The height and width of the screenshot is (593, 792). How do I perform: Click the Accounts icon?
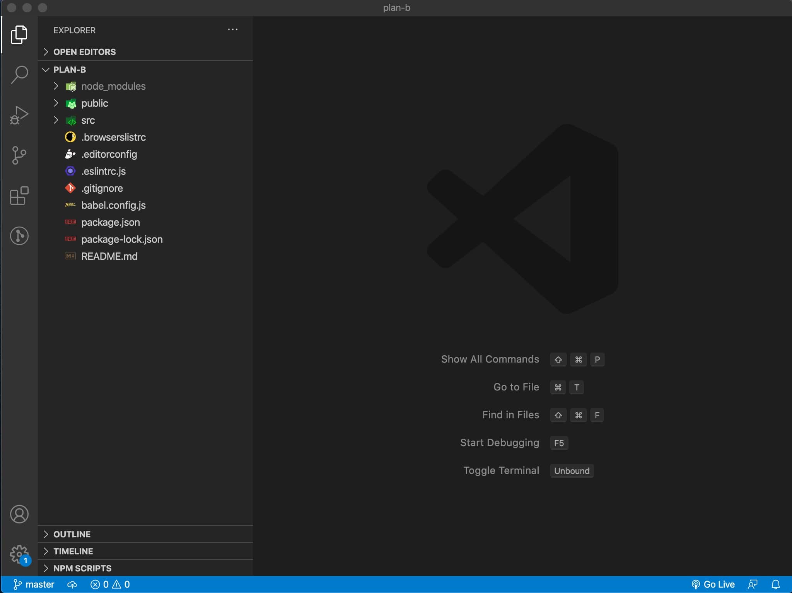pos(19,514)
